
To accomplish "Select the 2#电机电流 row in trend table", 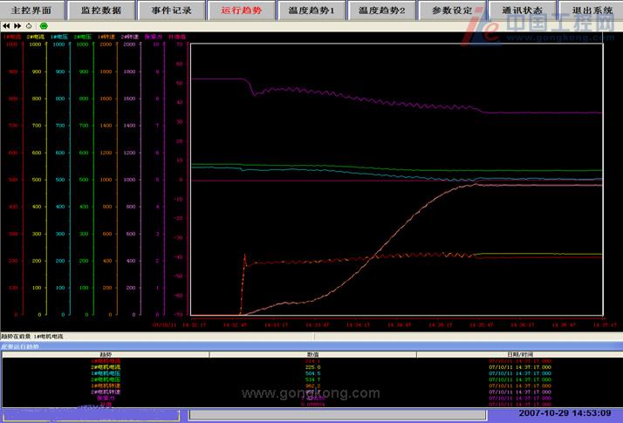I will 105,367.
